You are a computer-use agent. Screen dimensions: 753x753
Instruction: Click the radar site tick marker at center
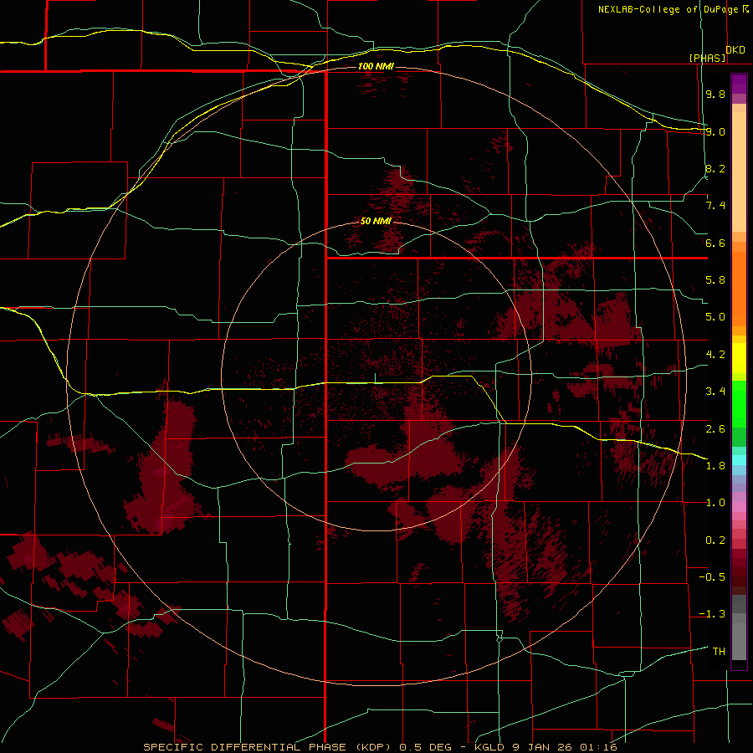point(375,378)
